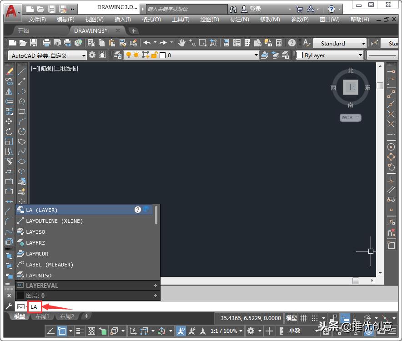This screenshot has height=341, width=402.
Task: Click the Undo arrow icon
Action: coord(146,43)
